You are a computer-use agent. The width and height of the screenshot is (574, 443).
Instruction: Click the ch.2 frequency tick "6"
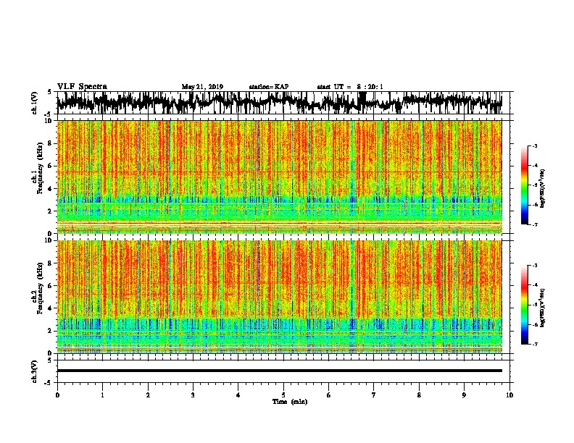[50, 286]
